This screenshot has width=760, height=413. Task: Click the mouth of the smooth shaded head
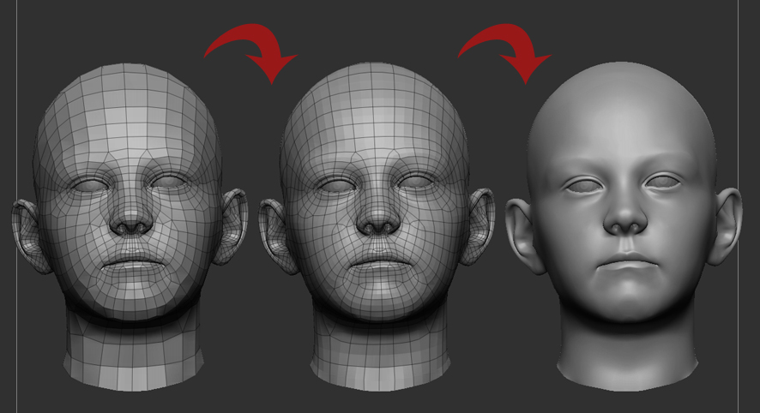click(628, 263)
